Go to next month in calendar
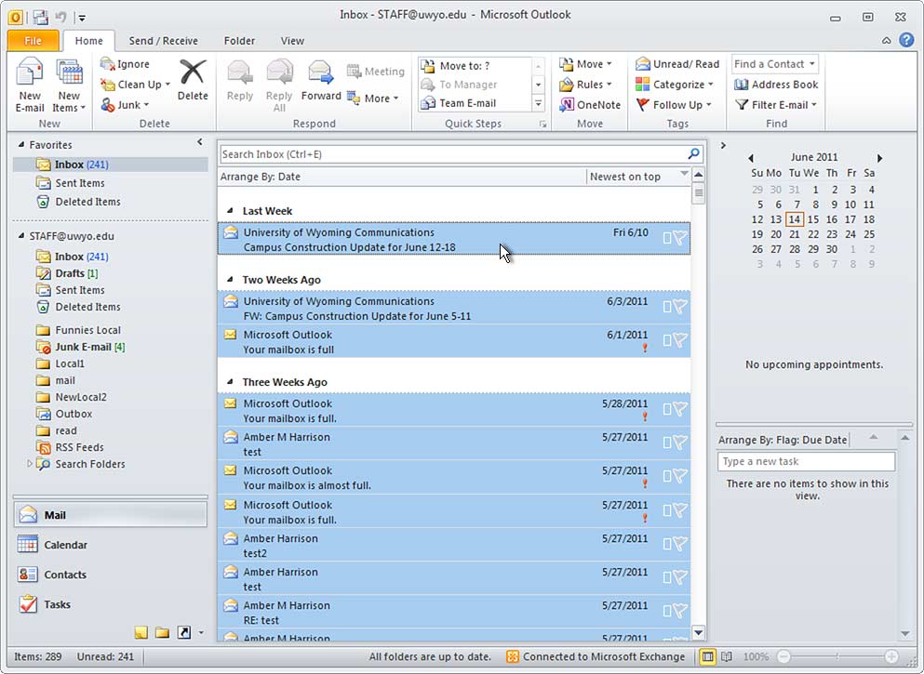This screenshot has height=674, width=924. pos(880,158)
